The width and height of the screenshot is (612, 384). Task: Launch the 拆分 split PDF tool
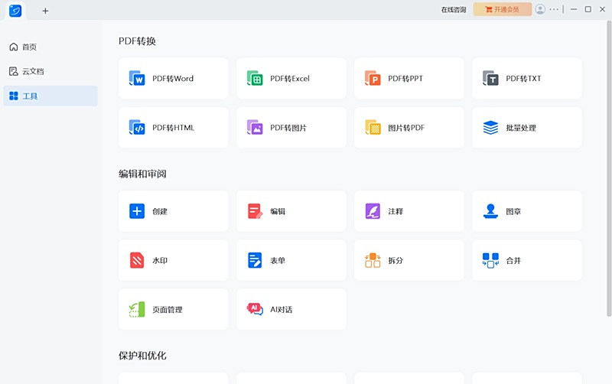pos(409,261)
